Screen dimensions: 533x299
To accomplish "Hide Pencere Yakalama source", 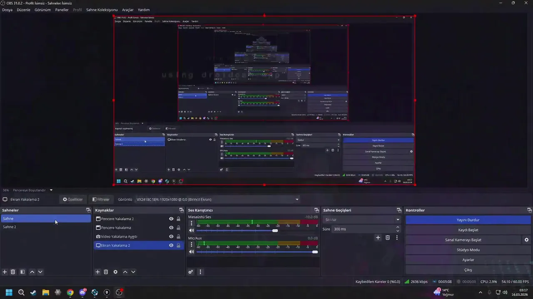I will tap(171, 228).
